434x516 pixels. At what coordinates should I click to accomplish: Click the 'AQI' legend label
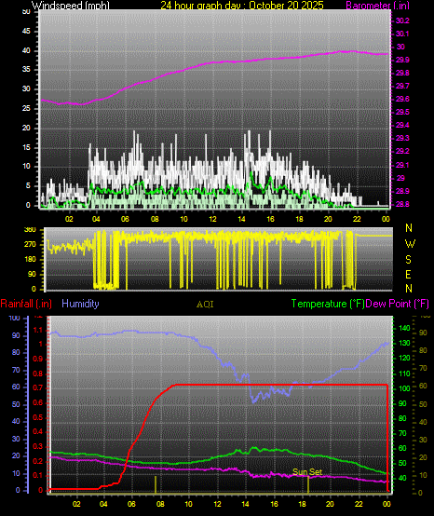coord(205,305)
